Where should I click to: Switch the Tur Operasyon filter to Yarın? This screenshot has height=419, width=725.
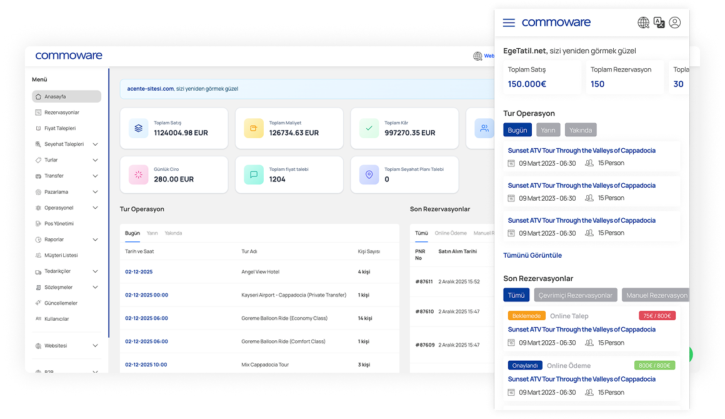[x=548, y=129]
